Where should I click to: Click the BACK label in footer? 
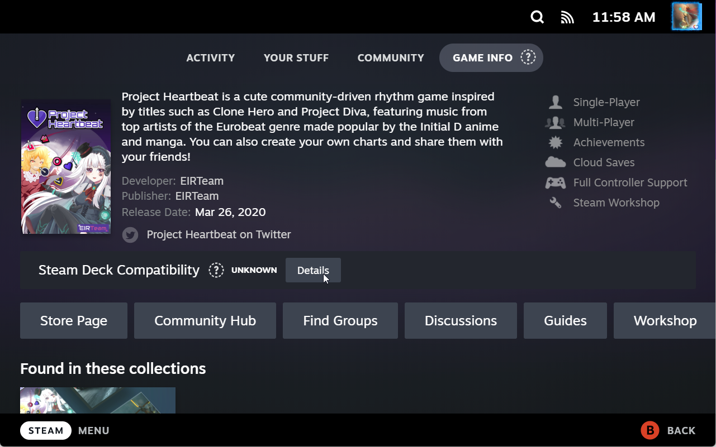pos(681,431)
